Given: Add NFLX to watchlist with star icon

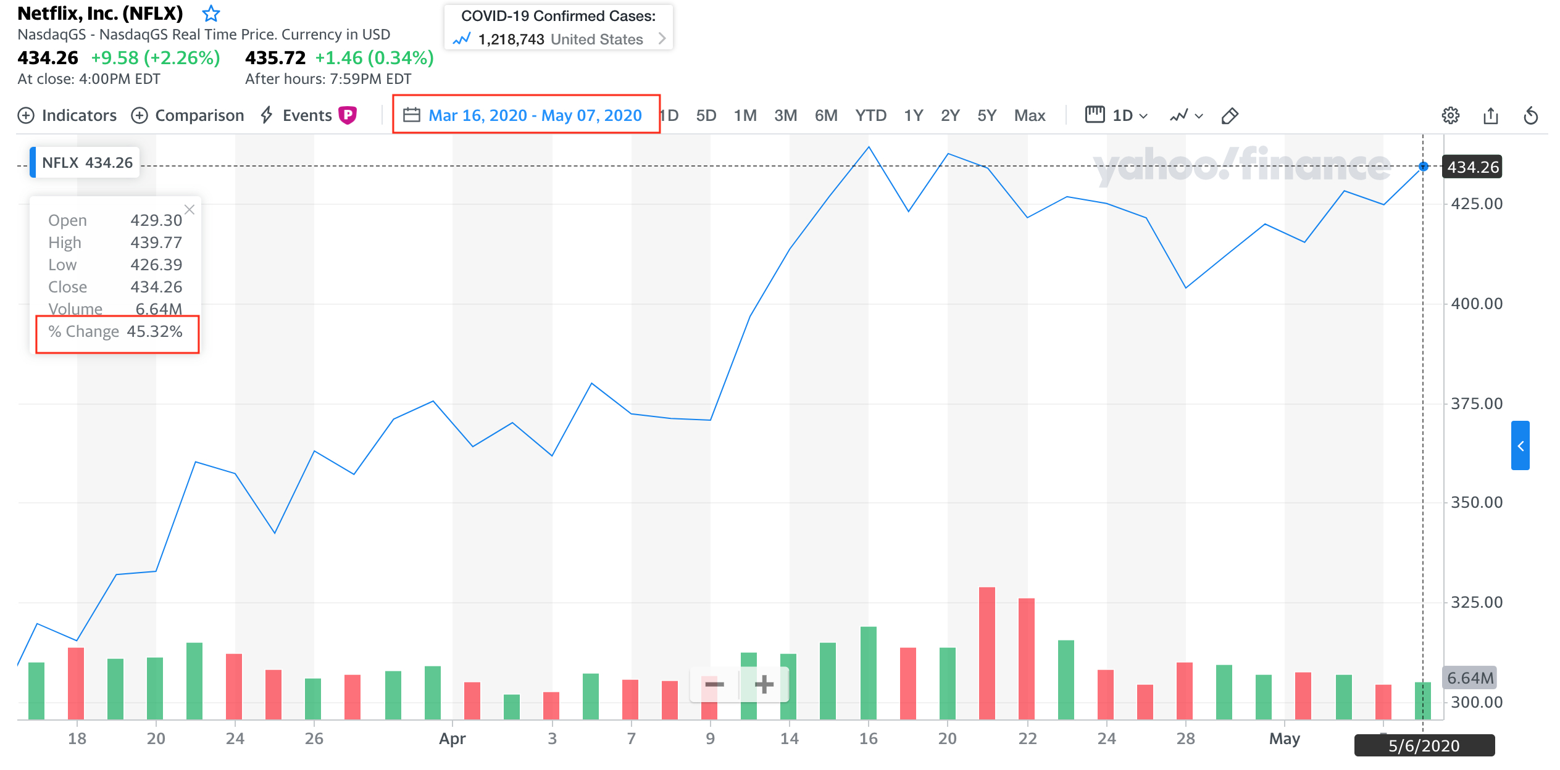Looking at the screenshot, I should point(211,13).
